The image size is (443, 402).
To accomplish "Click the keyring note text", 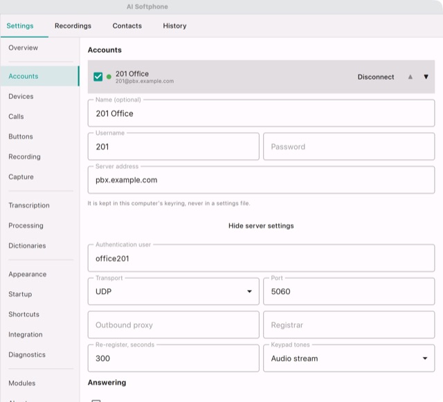I will (x=169, y=203).
